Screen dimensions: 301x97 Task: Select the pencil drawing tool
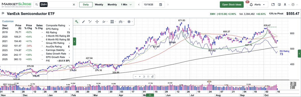84,22
